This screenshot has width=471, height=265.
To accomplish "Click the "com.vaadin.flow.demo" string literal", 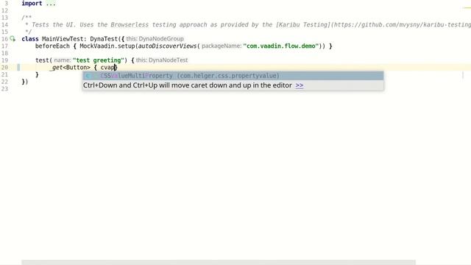I will click(x=281, y=46).
